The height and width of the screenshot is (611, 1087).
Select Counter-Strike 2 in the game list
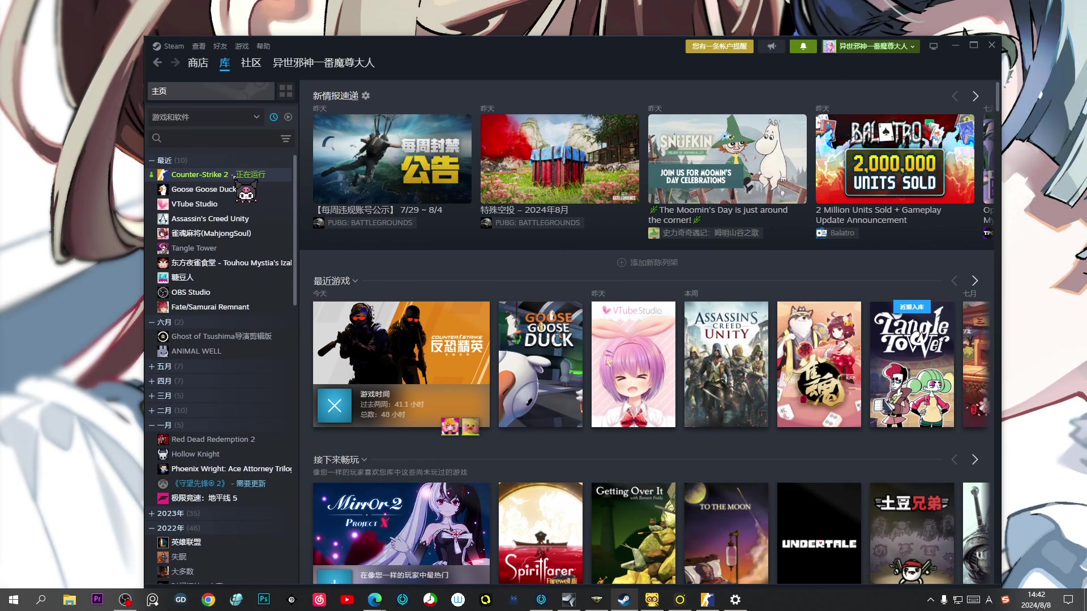point(219,175)
